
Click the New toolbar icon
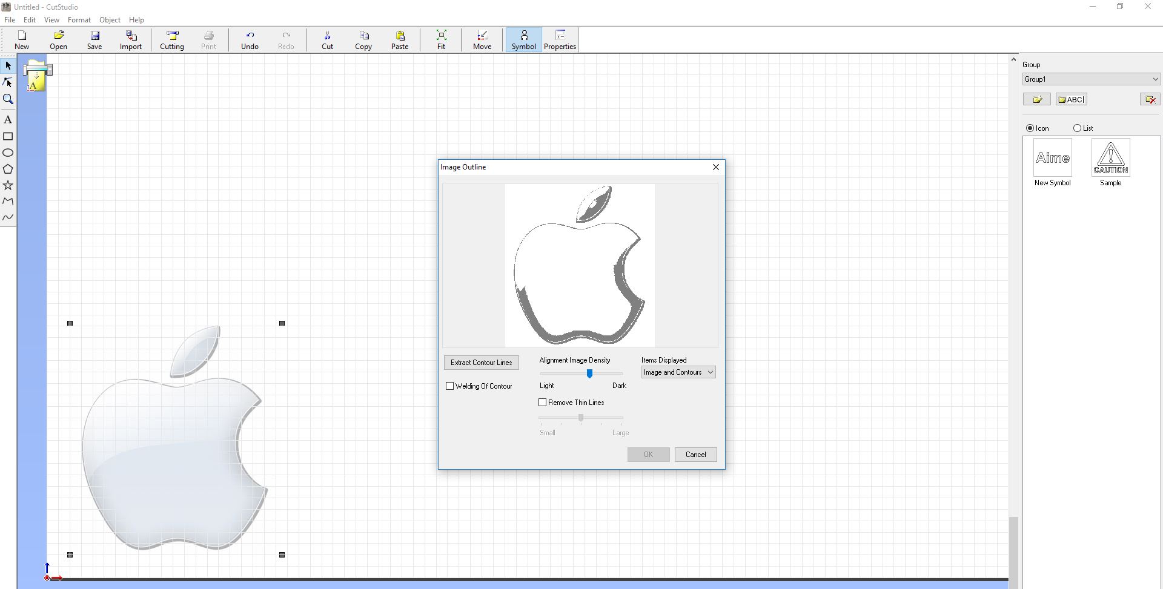pyautogui.click(x=22, y=40)
